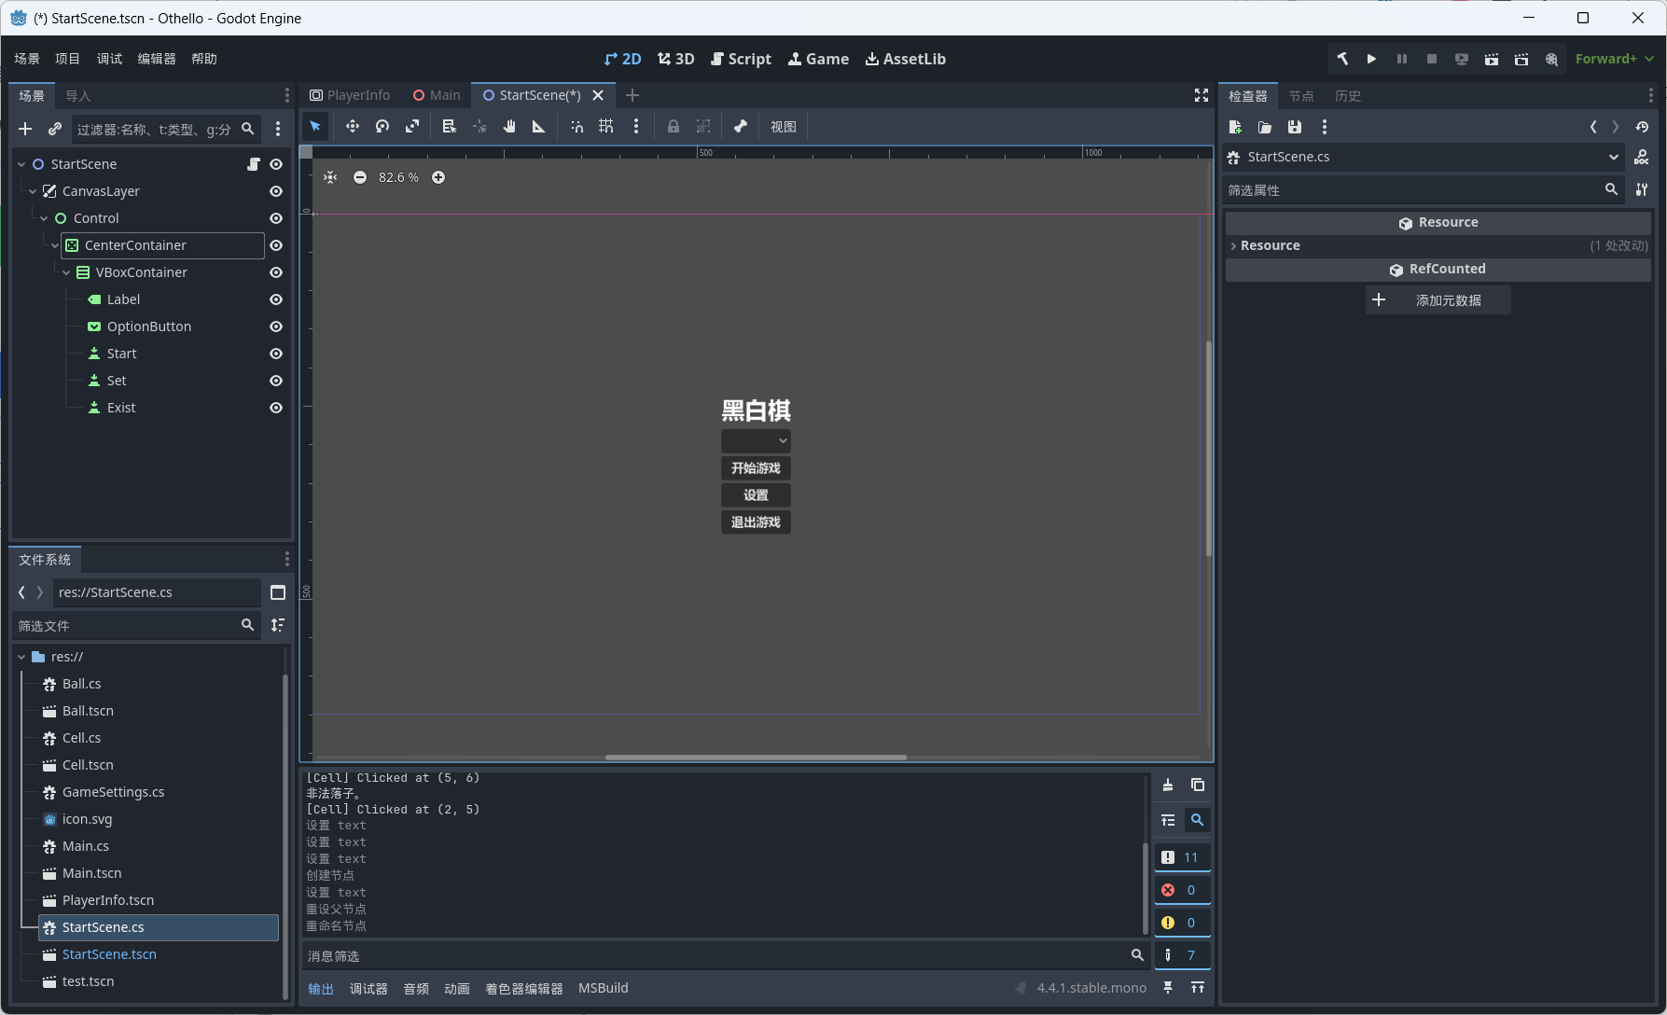Viewport: 1667px width, 1015px height.
Task: Select the Select Mode arrow tool
Action: (315, 127)
